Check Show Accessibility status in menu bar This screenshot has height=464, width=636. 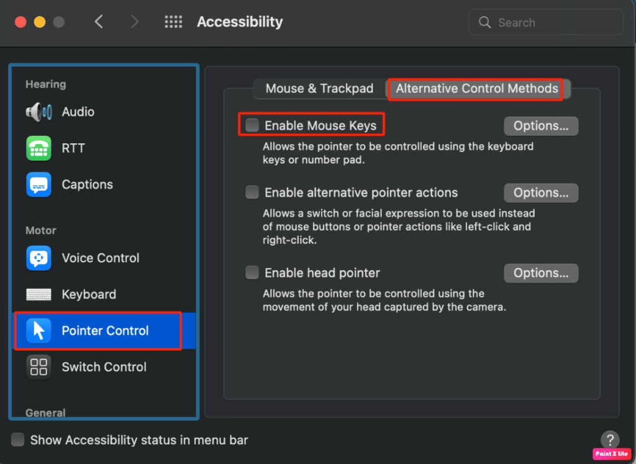17,439
